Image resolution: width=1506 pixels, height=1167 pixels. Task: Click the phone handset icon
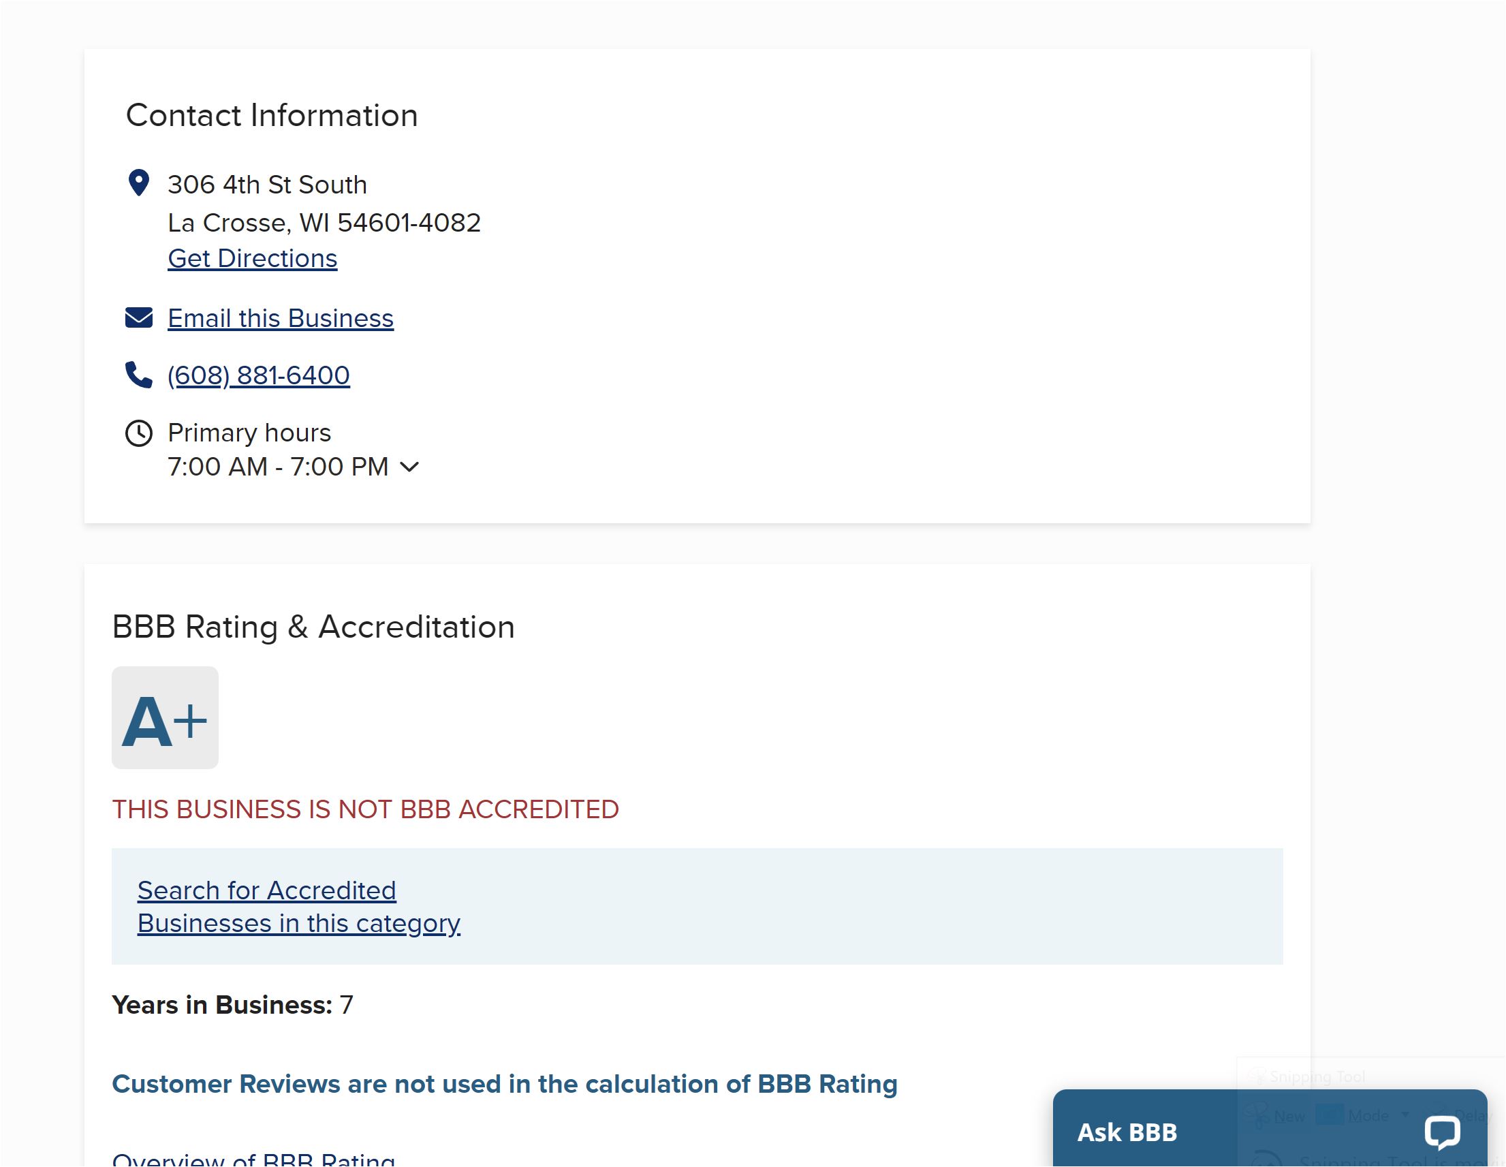click(x=138, y=375)
